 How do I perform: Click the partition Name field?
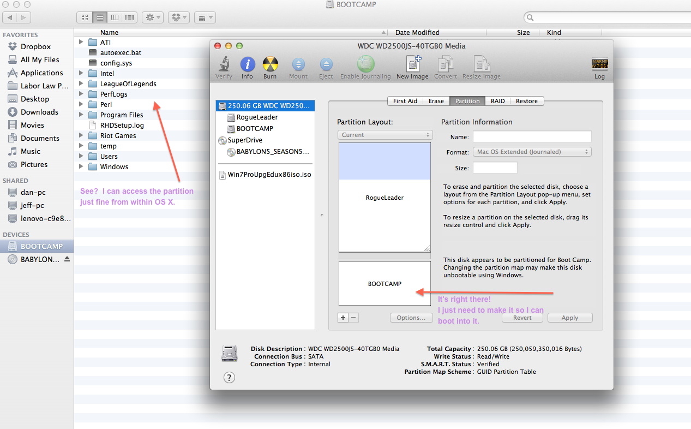(x=532, y=136)
